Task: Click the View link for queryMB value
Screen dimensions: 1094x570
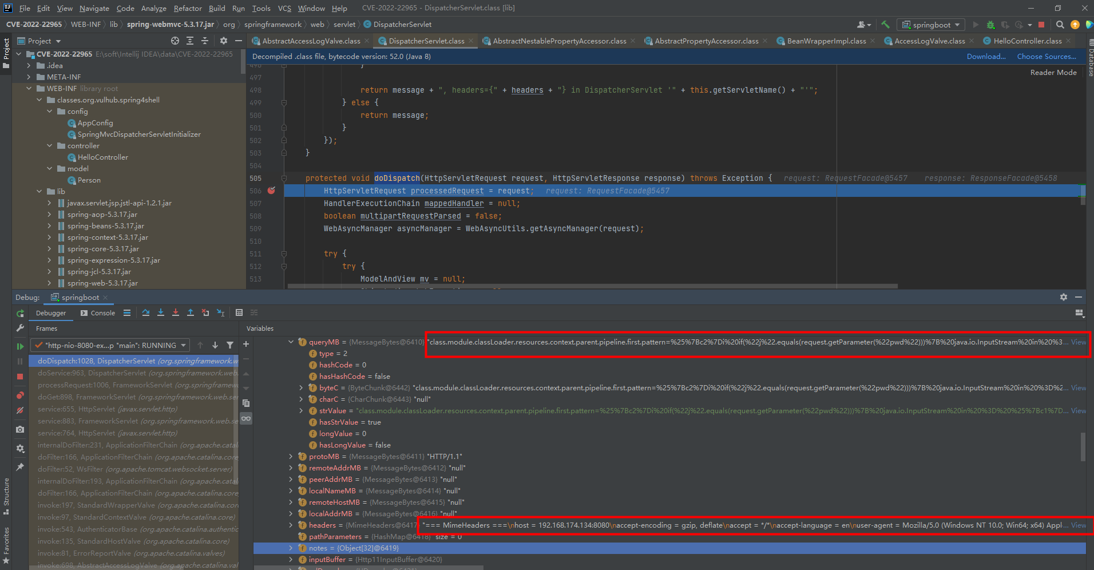Action: (x=1078, y=342)
